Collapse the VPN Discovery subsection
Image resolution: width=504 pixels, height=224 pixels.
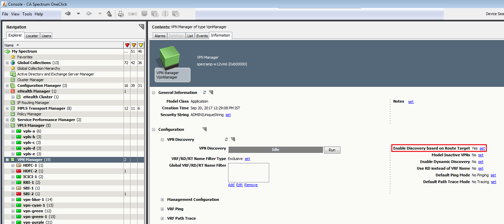(x=163, y=139)
